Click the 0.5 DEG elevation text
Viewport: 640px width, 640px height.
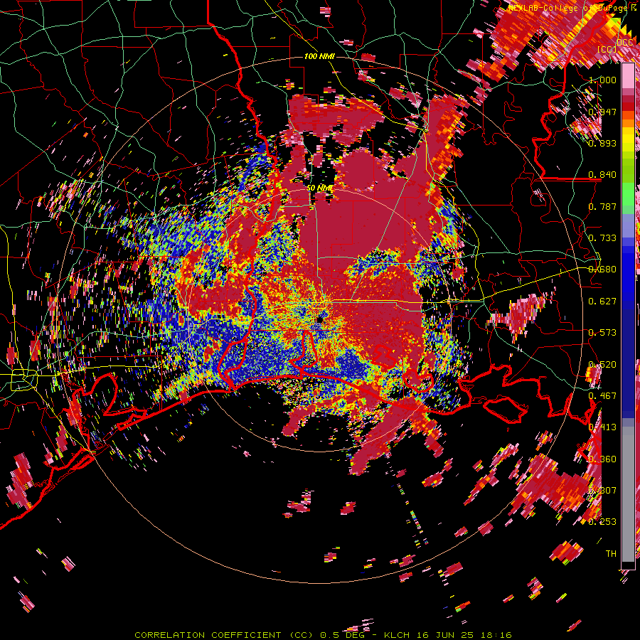click(x=341, y=635)
